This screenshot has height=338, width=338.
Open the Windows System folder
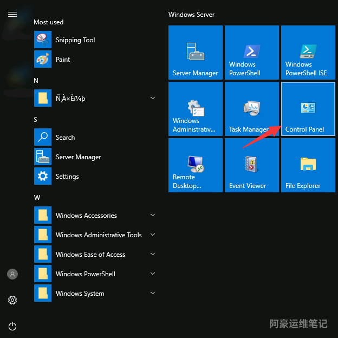click(x=95, y=294)
